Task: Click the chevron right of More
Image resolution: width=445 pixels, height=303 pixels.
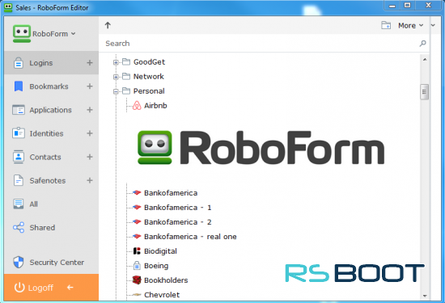Action: (433, 25)
